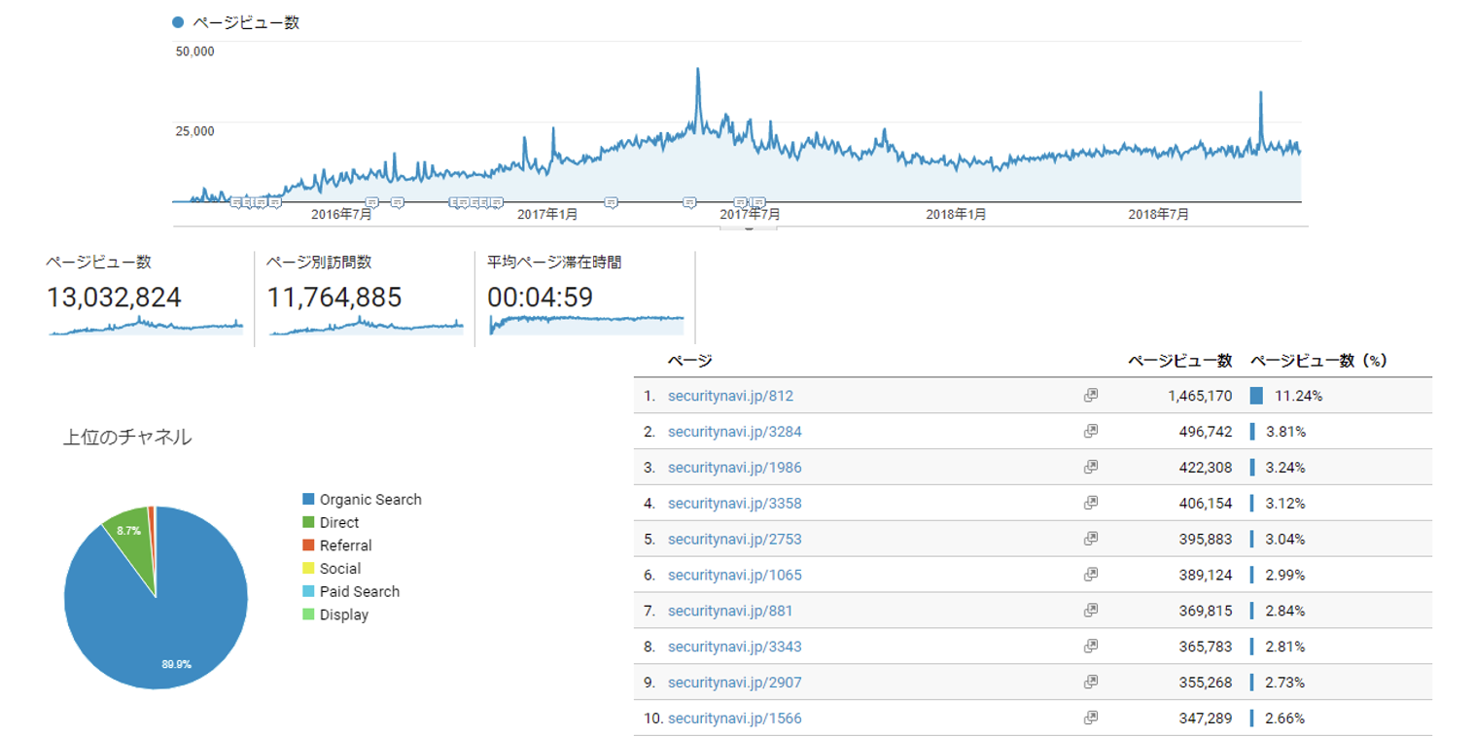This screenshot has width=1474, height=737.
Task: Open external link icon for securitynavi.jp/2753
Action: (x=1091, y=540)
